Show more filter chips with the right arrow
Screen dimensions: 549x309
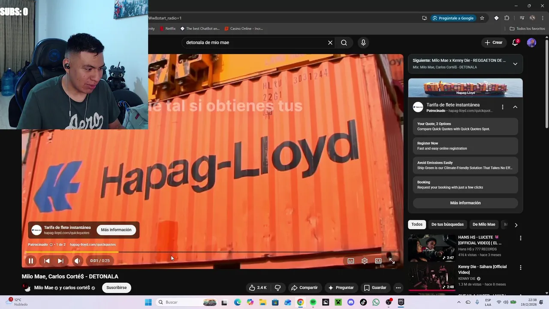[516, 225]
